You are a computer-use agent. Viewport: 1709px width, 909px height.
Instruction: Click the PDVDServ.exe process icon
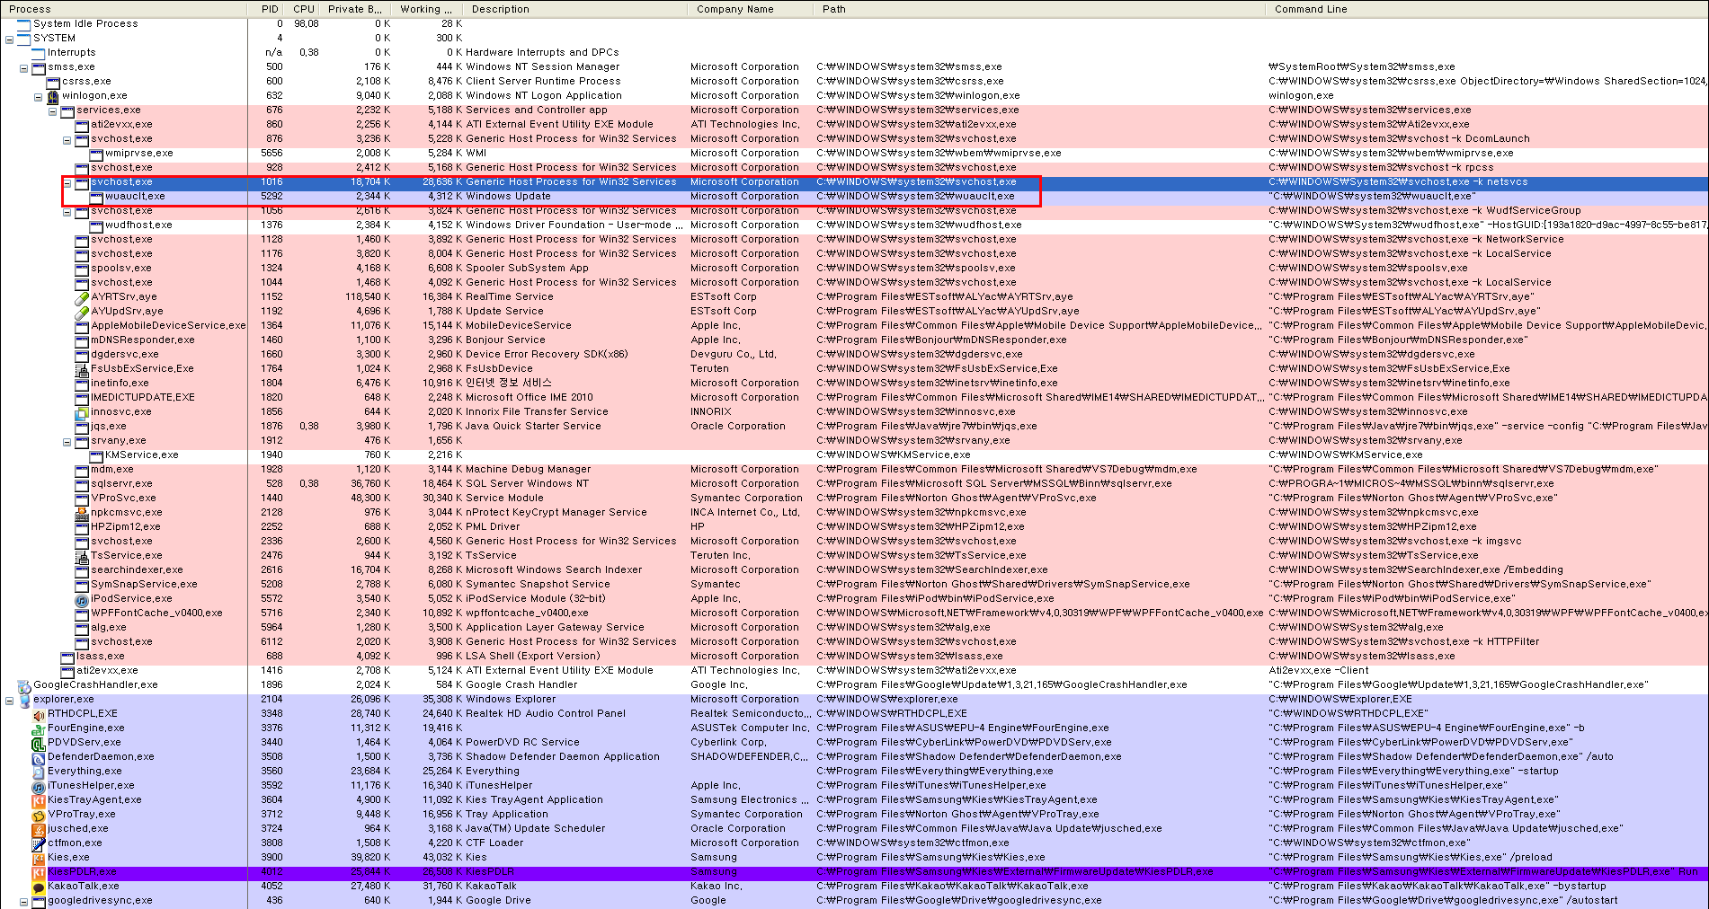tap(39, 743)
